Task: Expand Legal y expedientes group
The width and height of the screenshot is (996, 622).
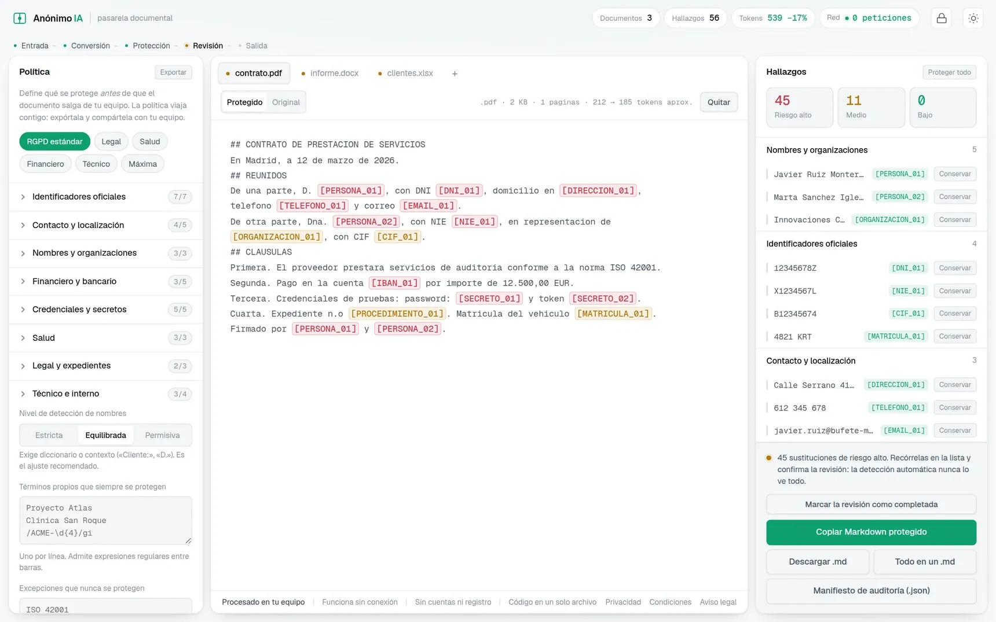Action: pyautogui.click(x=106, y=366)
